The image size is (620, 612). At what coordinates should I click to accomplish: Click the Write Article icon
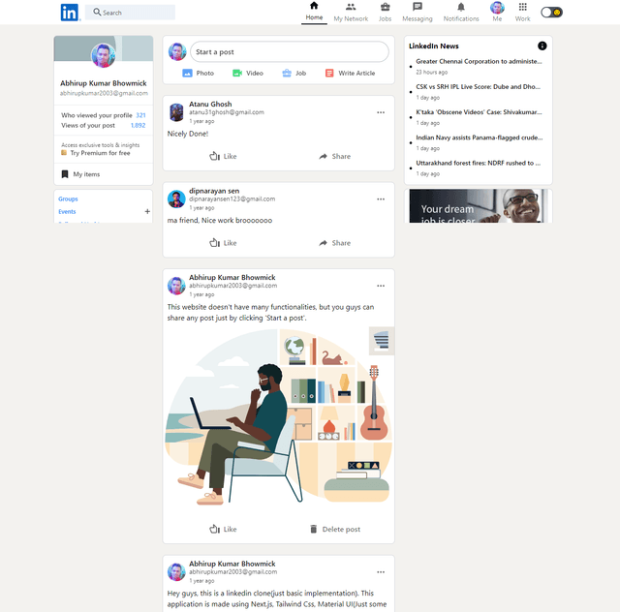[329, 74]
